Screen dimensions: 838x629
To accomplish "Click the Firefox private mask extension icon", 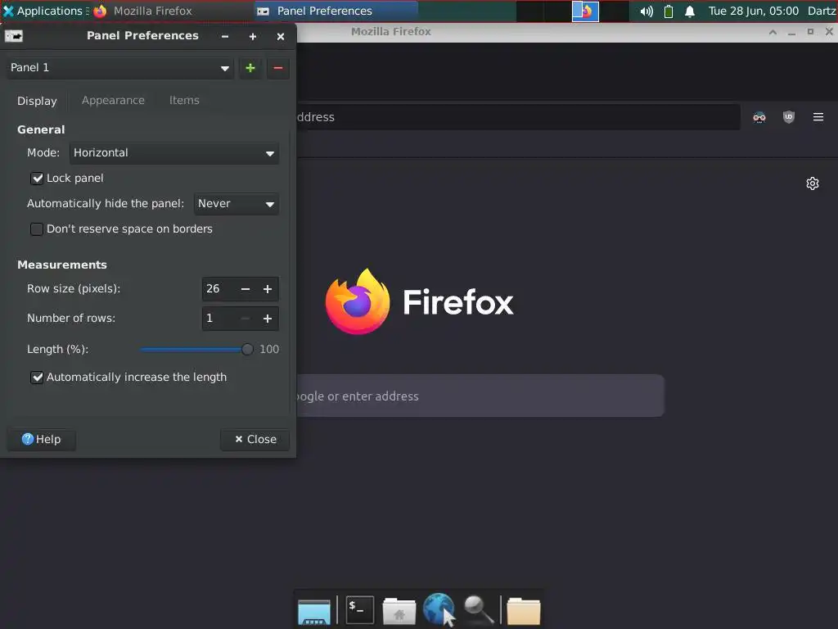I will [x=759, y=117].
